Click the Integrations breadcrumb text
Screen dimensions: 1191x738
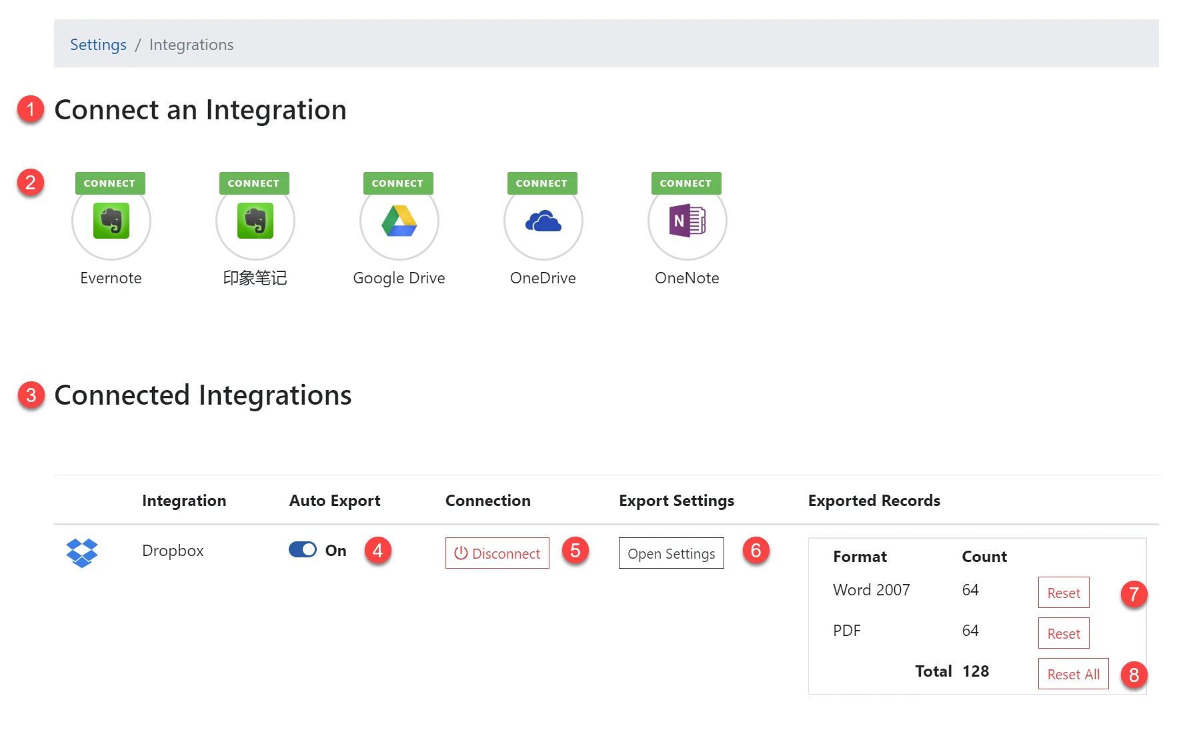pyautogui.click(x=191, y=45)
